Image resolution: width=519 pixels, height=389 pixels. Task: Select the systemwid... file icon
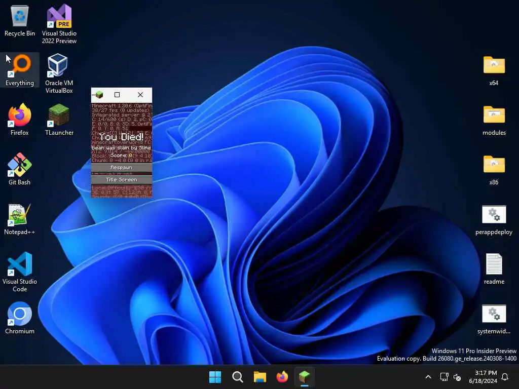(494, 318)
